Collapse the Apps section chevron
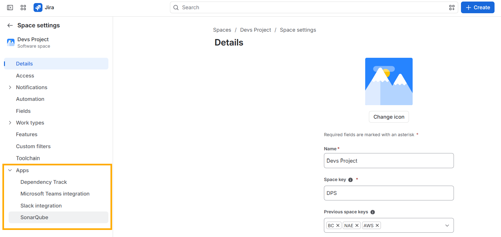This screenshot has width=501, height=237. point(10,170)
